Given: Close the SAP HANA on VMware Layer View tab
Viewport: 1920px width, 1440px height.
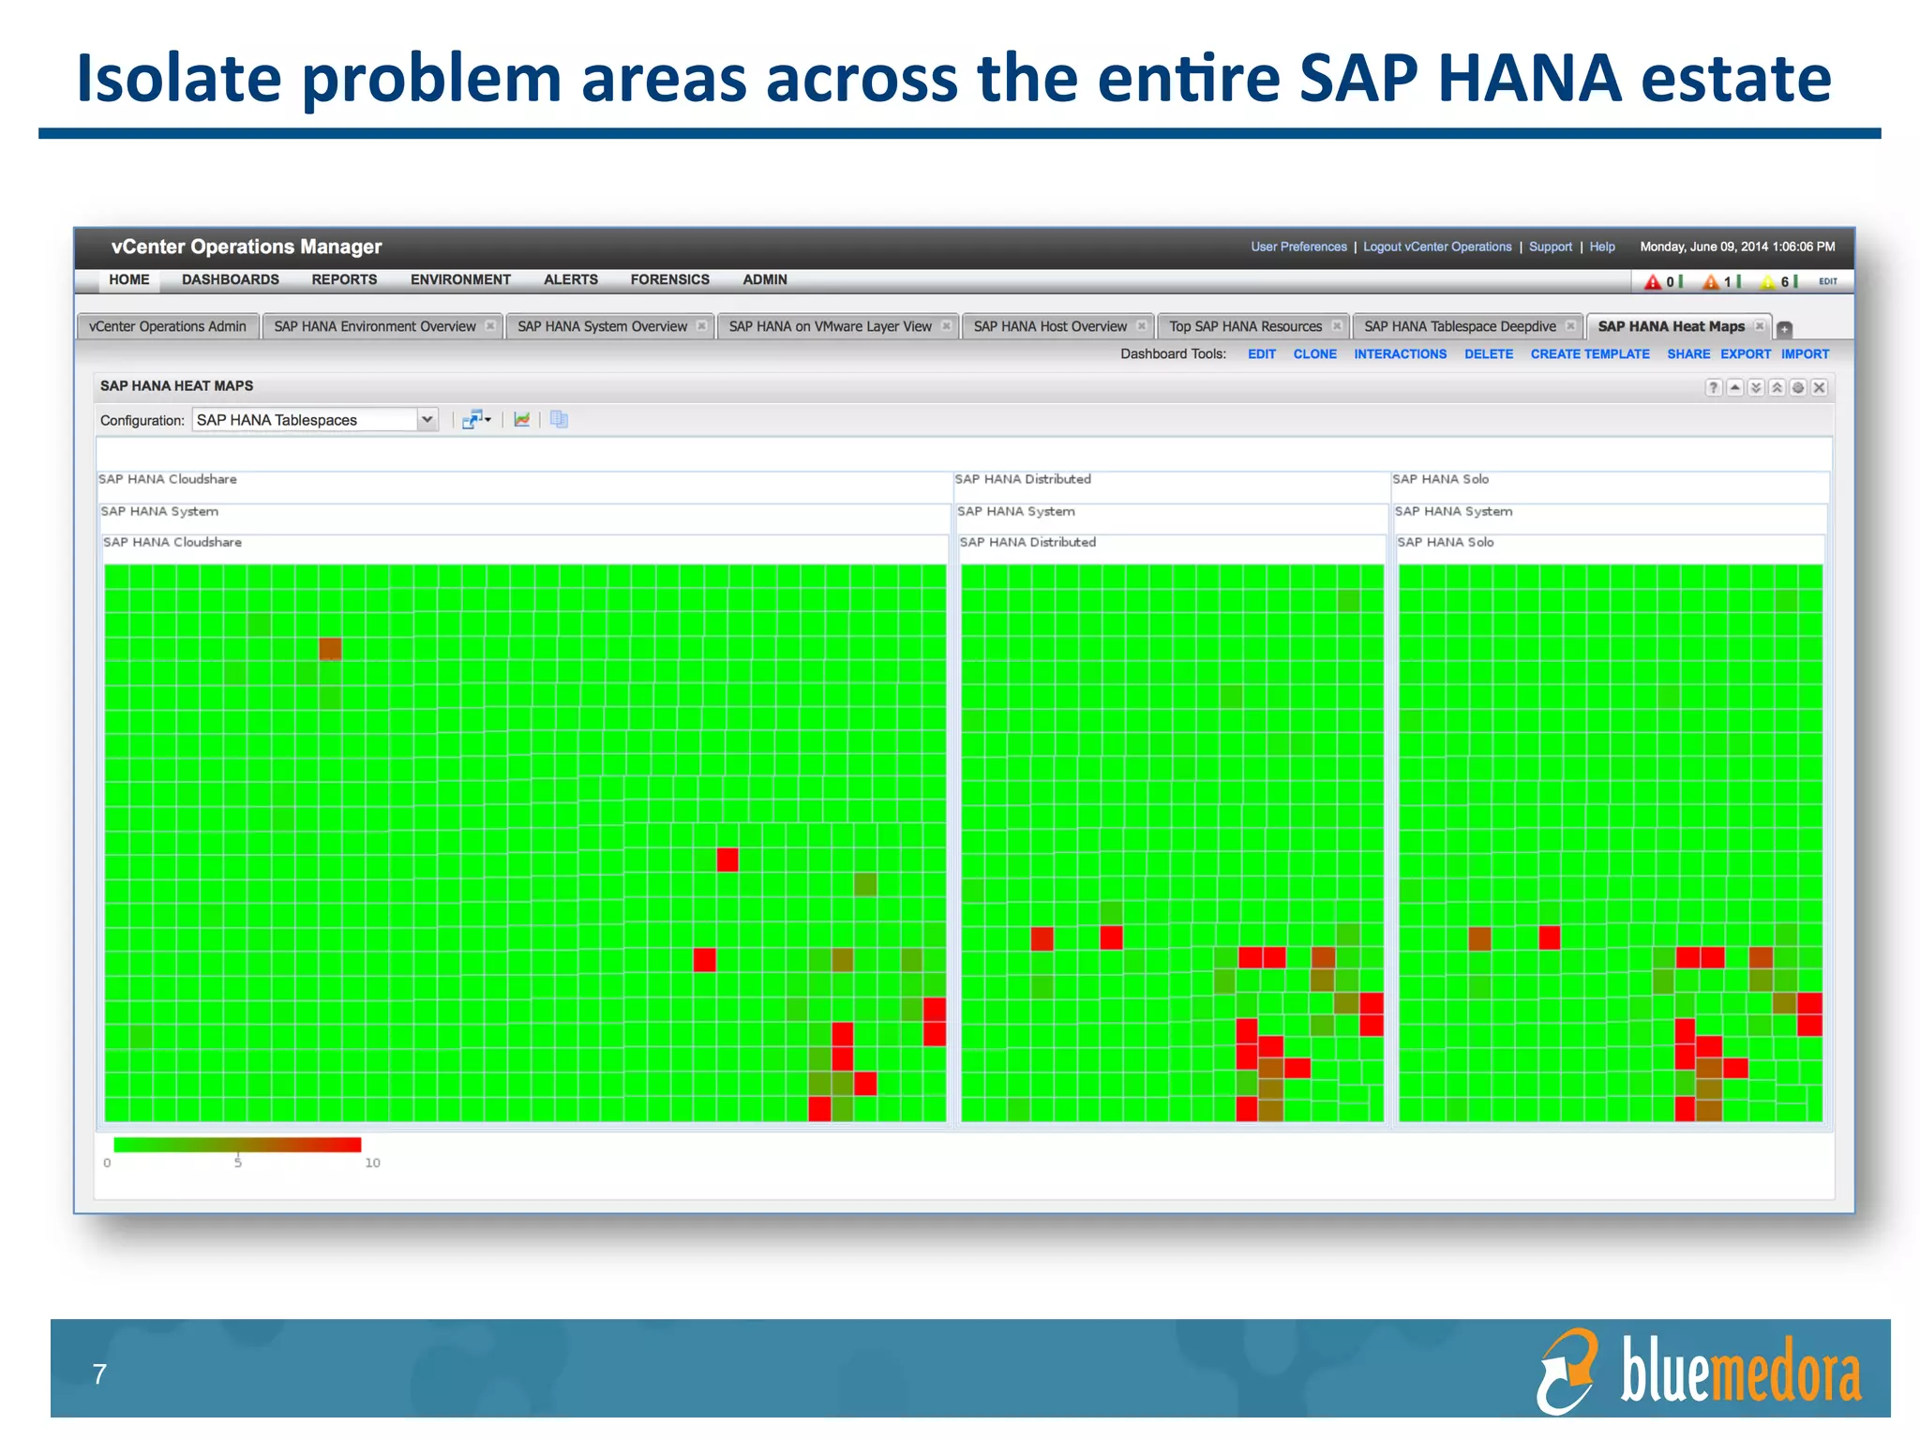Looking at the screenshot, I should 946,326.
